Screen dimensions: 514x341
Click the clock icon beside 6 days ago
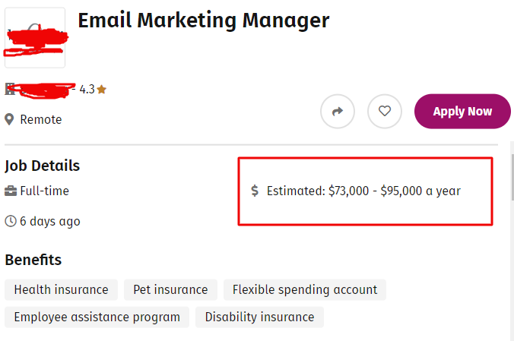pos(11,221)
